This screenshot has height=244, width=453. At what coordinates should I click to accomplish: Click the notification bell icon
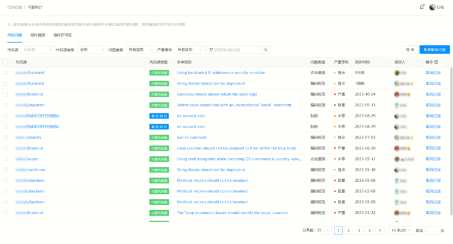(x=422, y=7)
